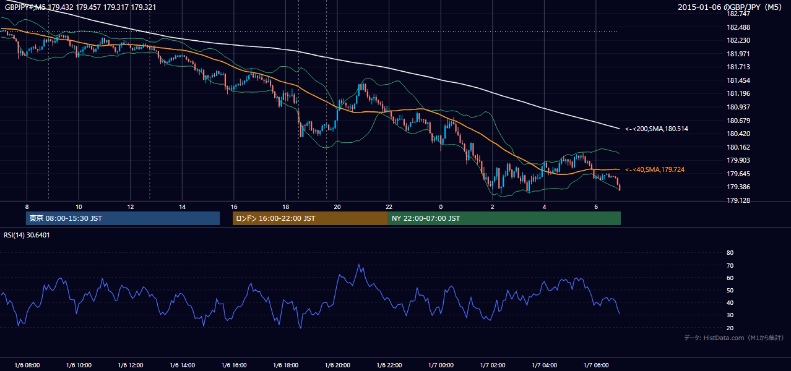Click RSI level 60 on scale
The image size is (791, 371).
click(x=730, y=278)
